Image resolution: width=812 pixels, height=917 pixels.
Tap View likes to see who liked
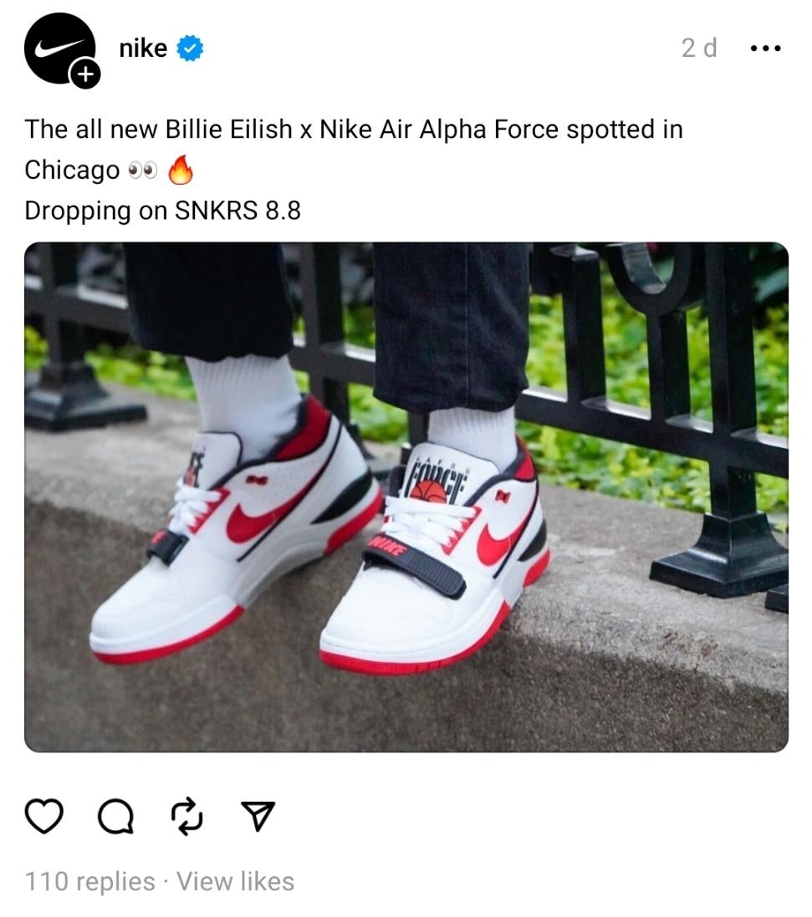click(x=235, y=881)
